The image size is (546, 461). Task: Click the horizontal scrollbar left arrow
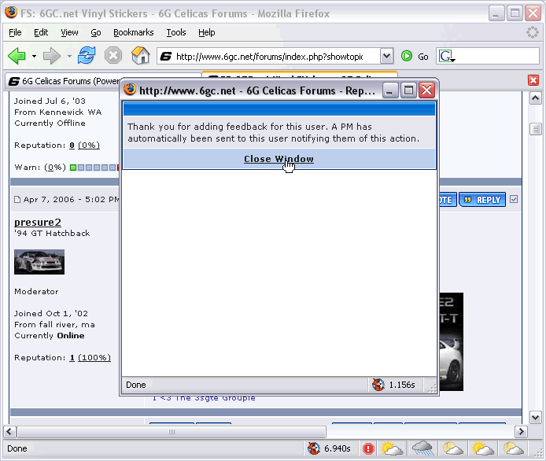click(x=9, y=432)
